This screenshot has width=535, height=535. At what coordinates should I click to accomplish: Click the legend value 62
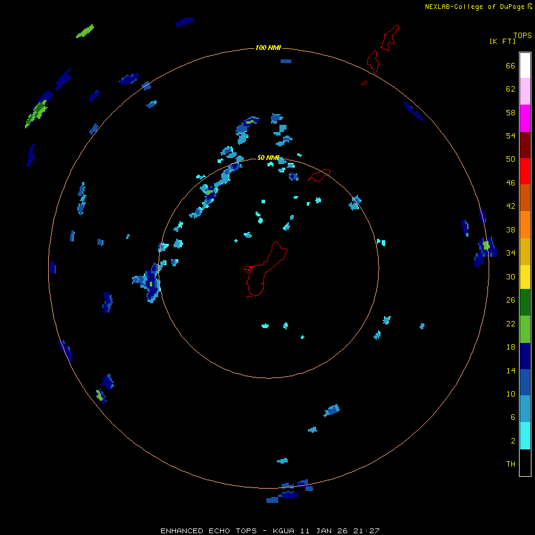(511, 89)
